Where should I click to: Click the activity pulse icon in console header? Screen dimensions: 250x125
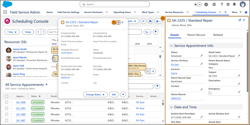click(x=143, y=21)
